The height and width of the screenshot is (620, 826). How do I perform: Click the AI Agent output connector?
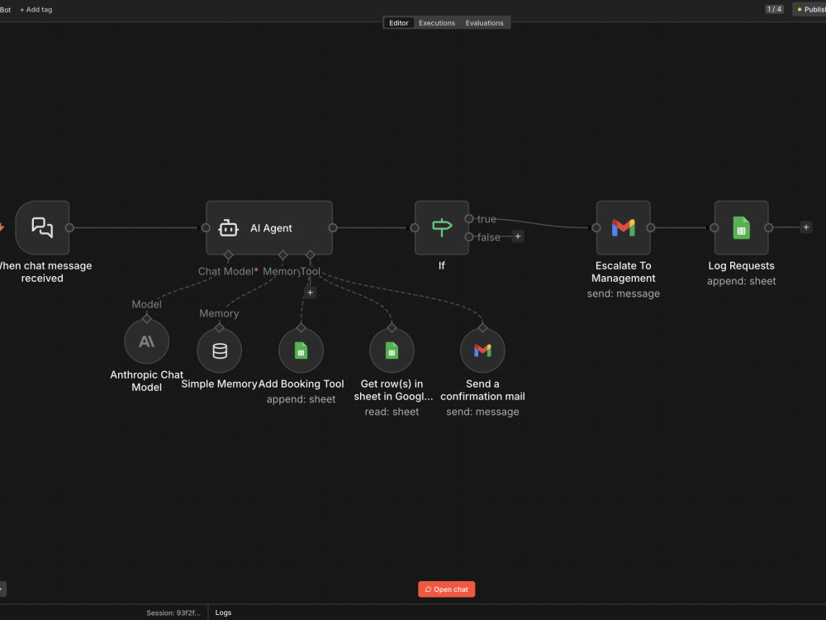[333, 228]
